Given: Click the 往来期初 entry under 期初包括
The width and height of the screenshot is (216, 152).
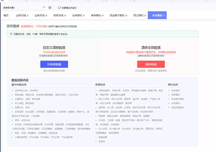Looking at the screenshot, I should tap(175, 91).
